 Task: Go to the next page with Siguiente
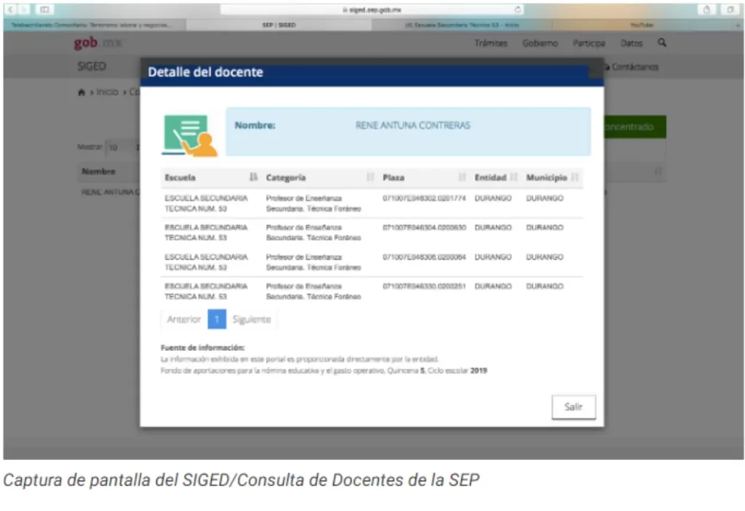251,319
